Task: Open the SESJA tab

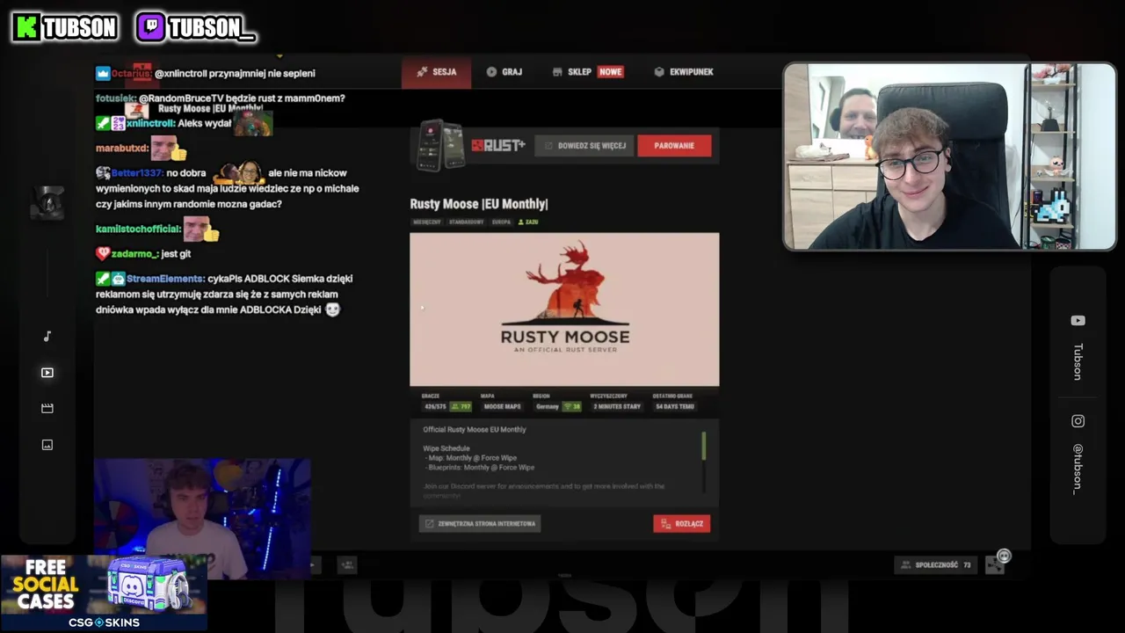Action: pyautogui.click(x=436, y=72)
